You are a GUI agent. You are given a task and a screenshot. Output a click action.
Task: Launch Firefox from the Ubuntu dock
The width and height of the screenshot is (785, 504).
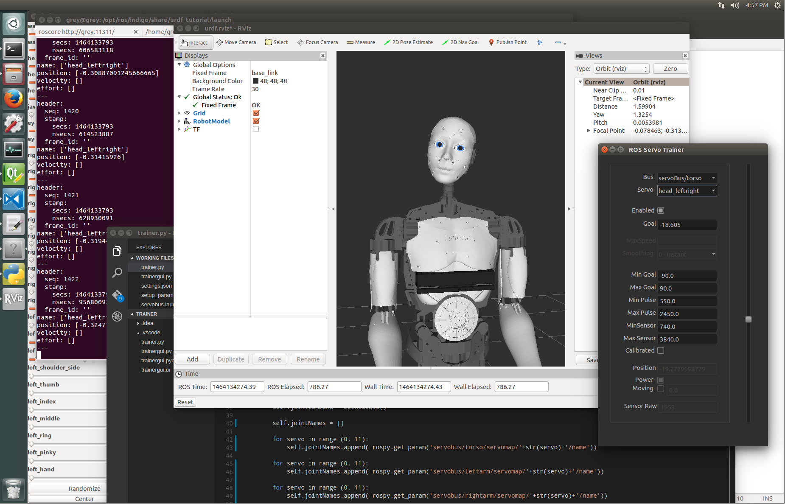point(14,99)
